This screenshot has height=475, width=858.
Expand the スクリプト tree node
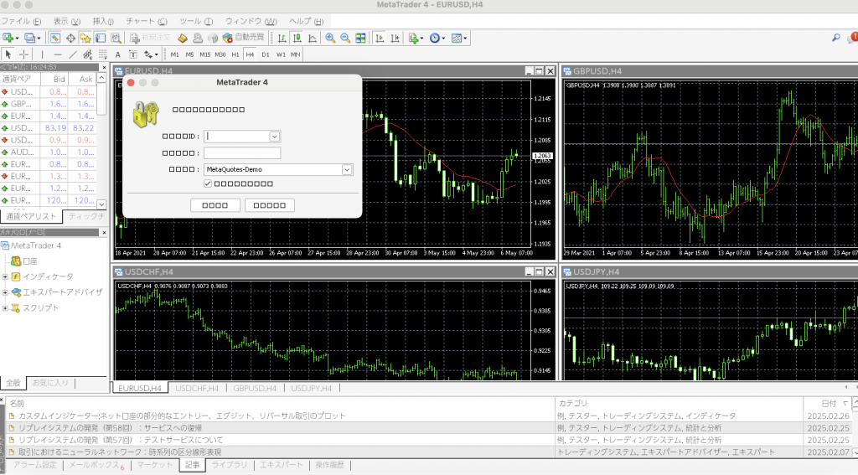pyautogui.click(x=5, y=308)
